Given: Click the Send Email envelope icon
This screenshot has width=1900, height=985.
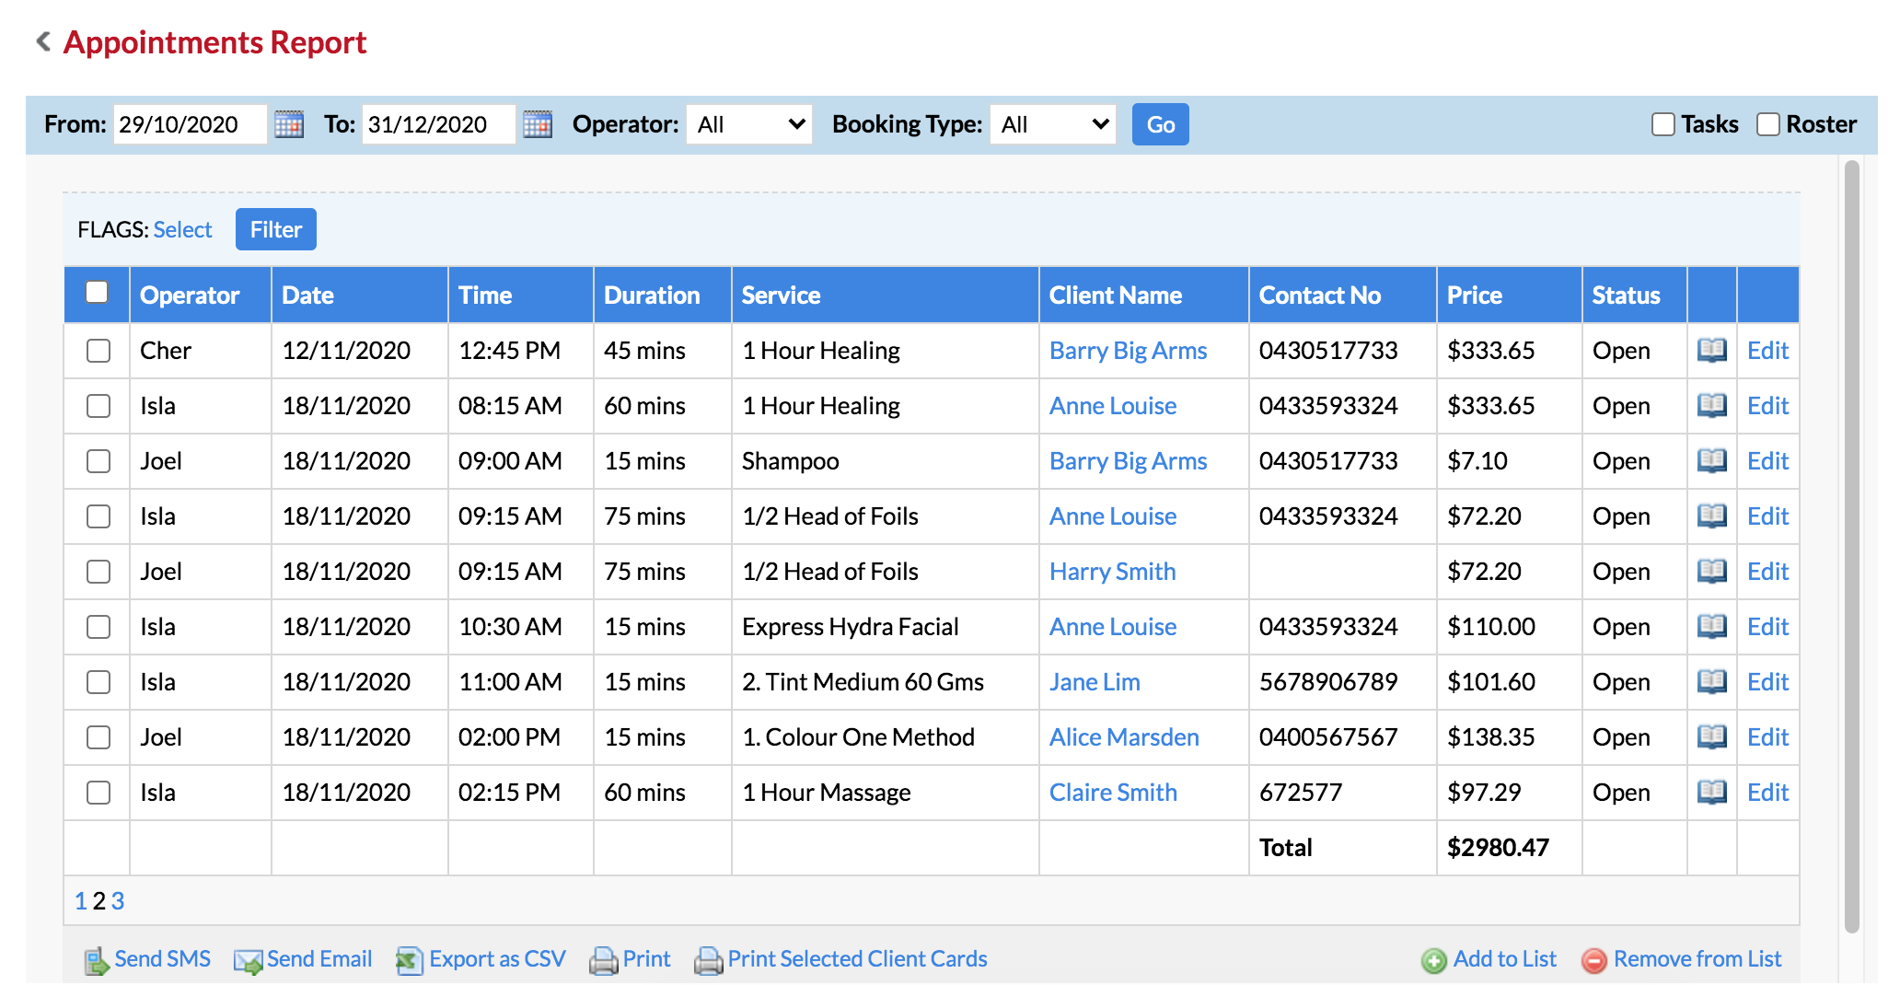Looking at the screenshot, I should (x=249, y=961).
